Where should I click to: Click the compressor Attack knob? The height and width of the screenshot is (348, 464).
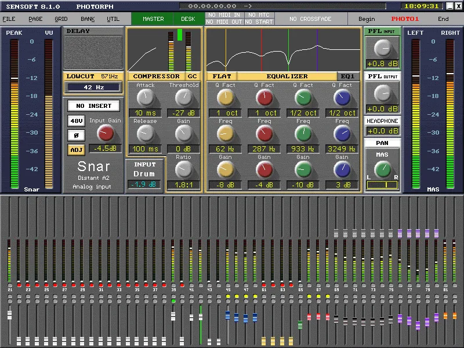tap(146, 97)
